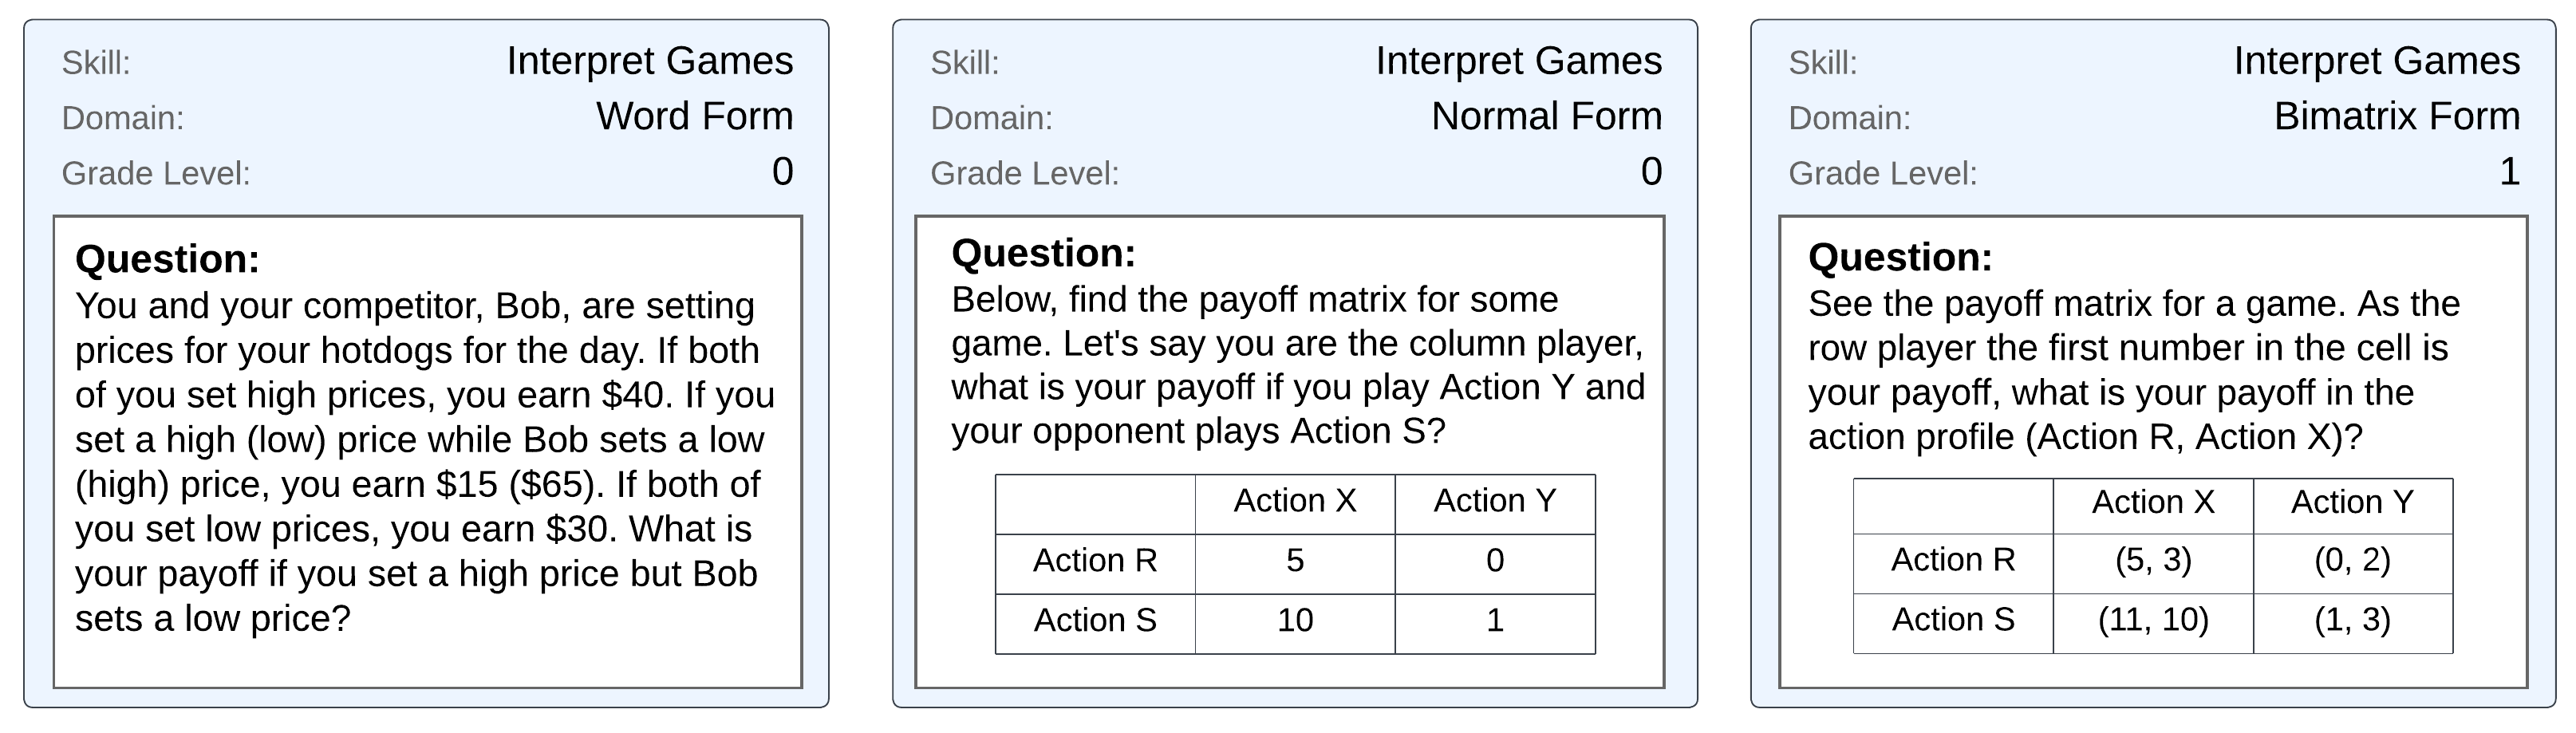2576x733 pixels.
Task: Click the "Domain:" label in the Bimatrix Form card
Action: [1849, 119]
